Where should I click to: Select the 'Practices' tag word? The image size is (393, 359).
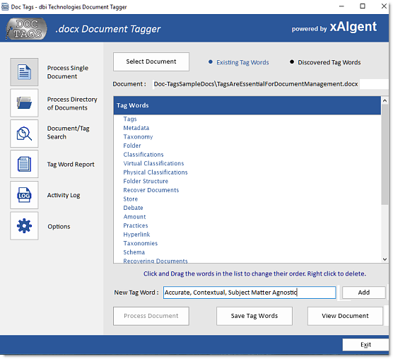pos(135,225)
